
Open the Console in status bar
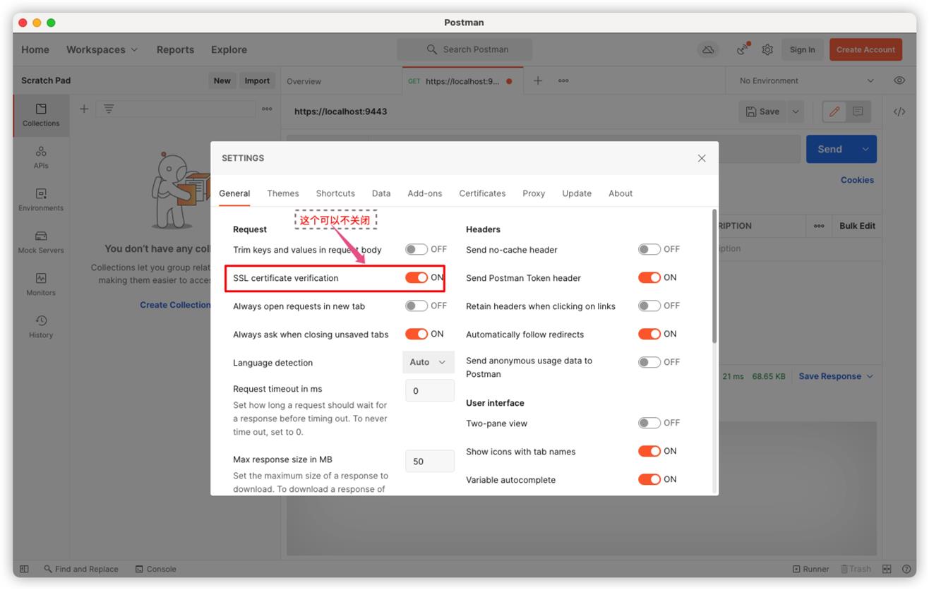(155, 569)
